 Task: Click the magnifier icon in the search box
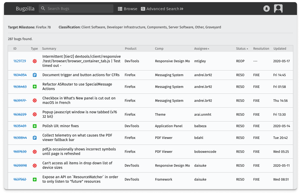coord(43,9)
